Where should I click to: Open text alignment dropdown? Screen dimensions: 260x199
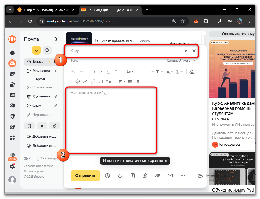pyautogui.click(x=122, y=81)
